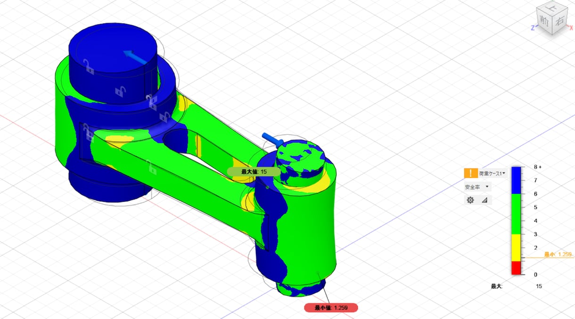This screenshot has width=575, height=319.
Task: Click the 6 legend scale value
Action: (536, 194)
